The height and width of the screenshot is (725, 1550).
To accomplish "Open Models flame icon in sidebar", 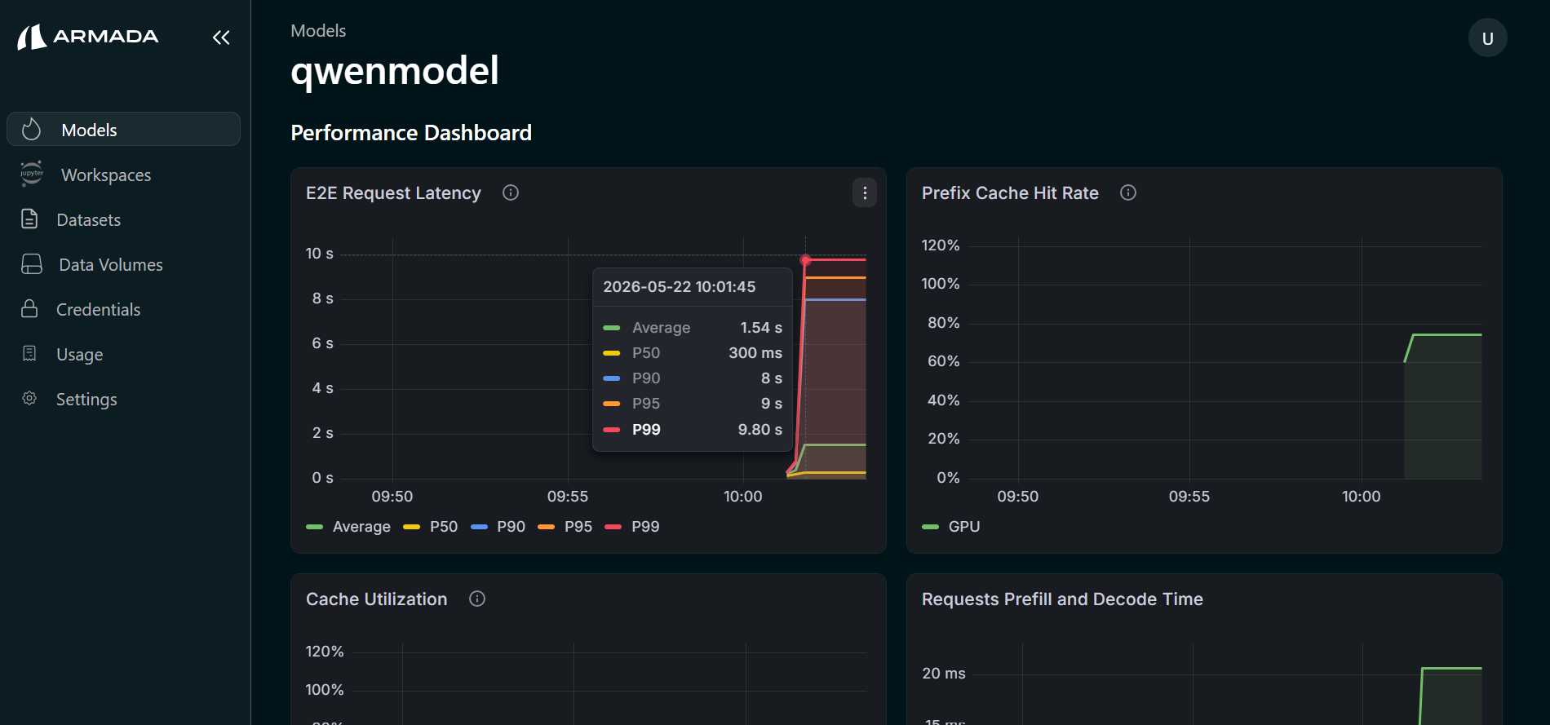I will pos(31,129).
